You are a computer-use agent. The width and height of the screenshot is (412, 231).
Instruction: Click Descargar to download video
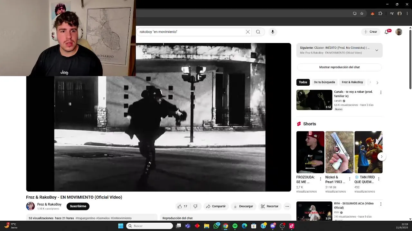click(243, 206)
